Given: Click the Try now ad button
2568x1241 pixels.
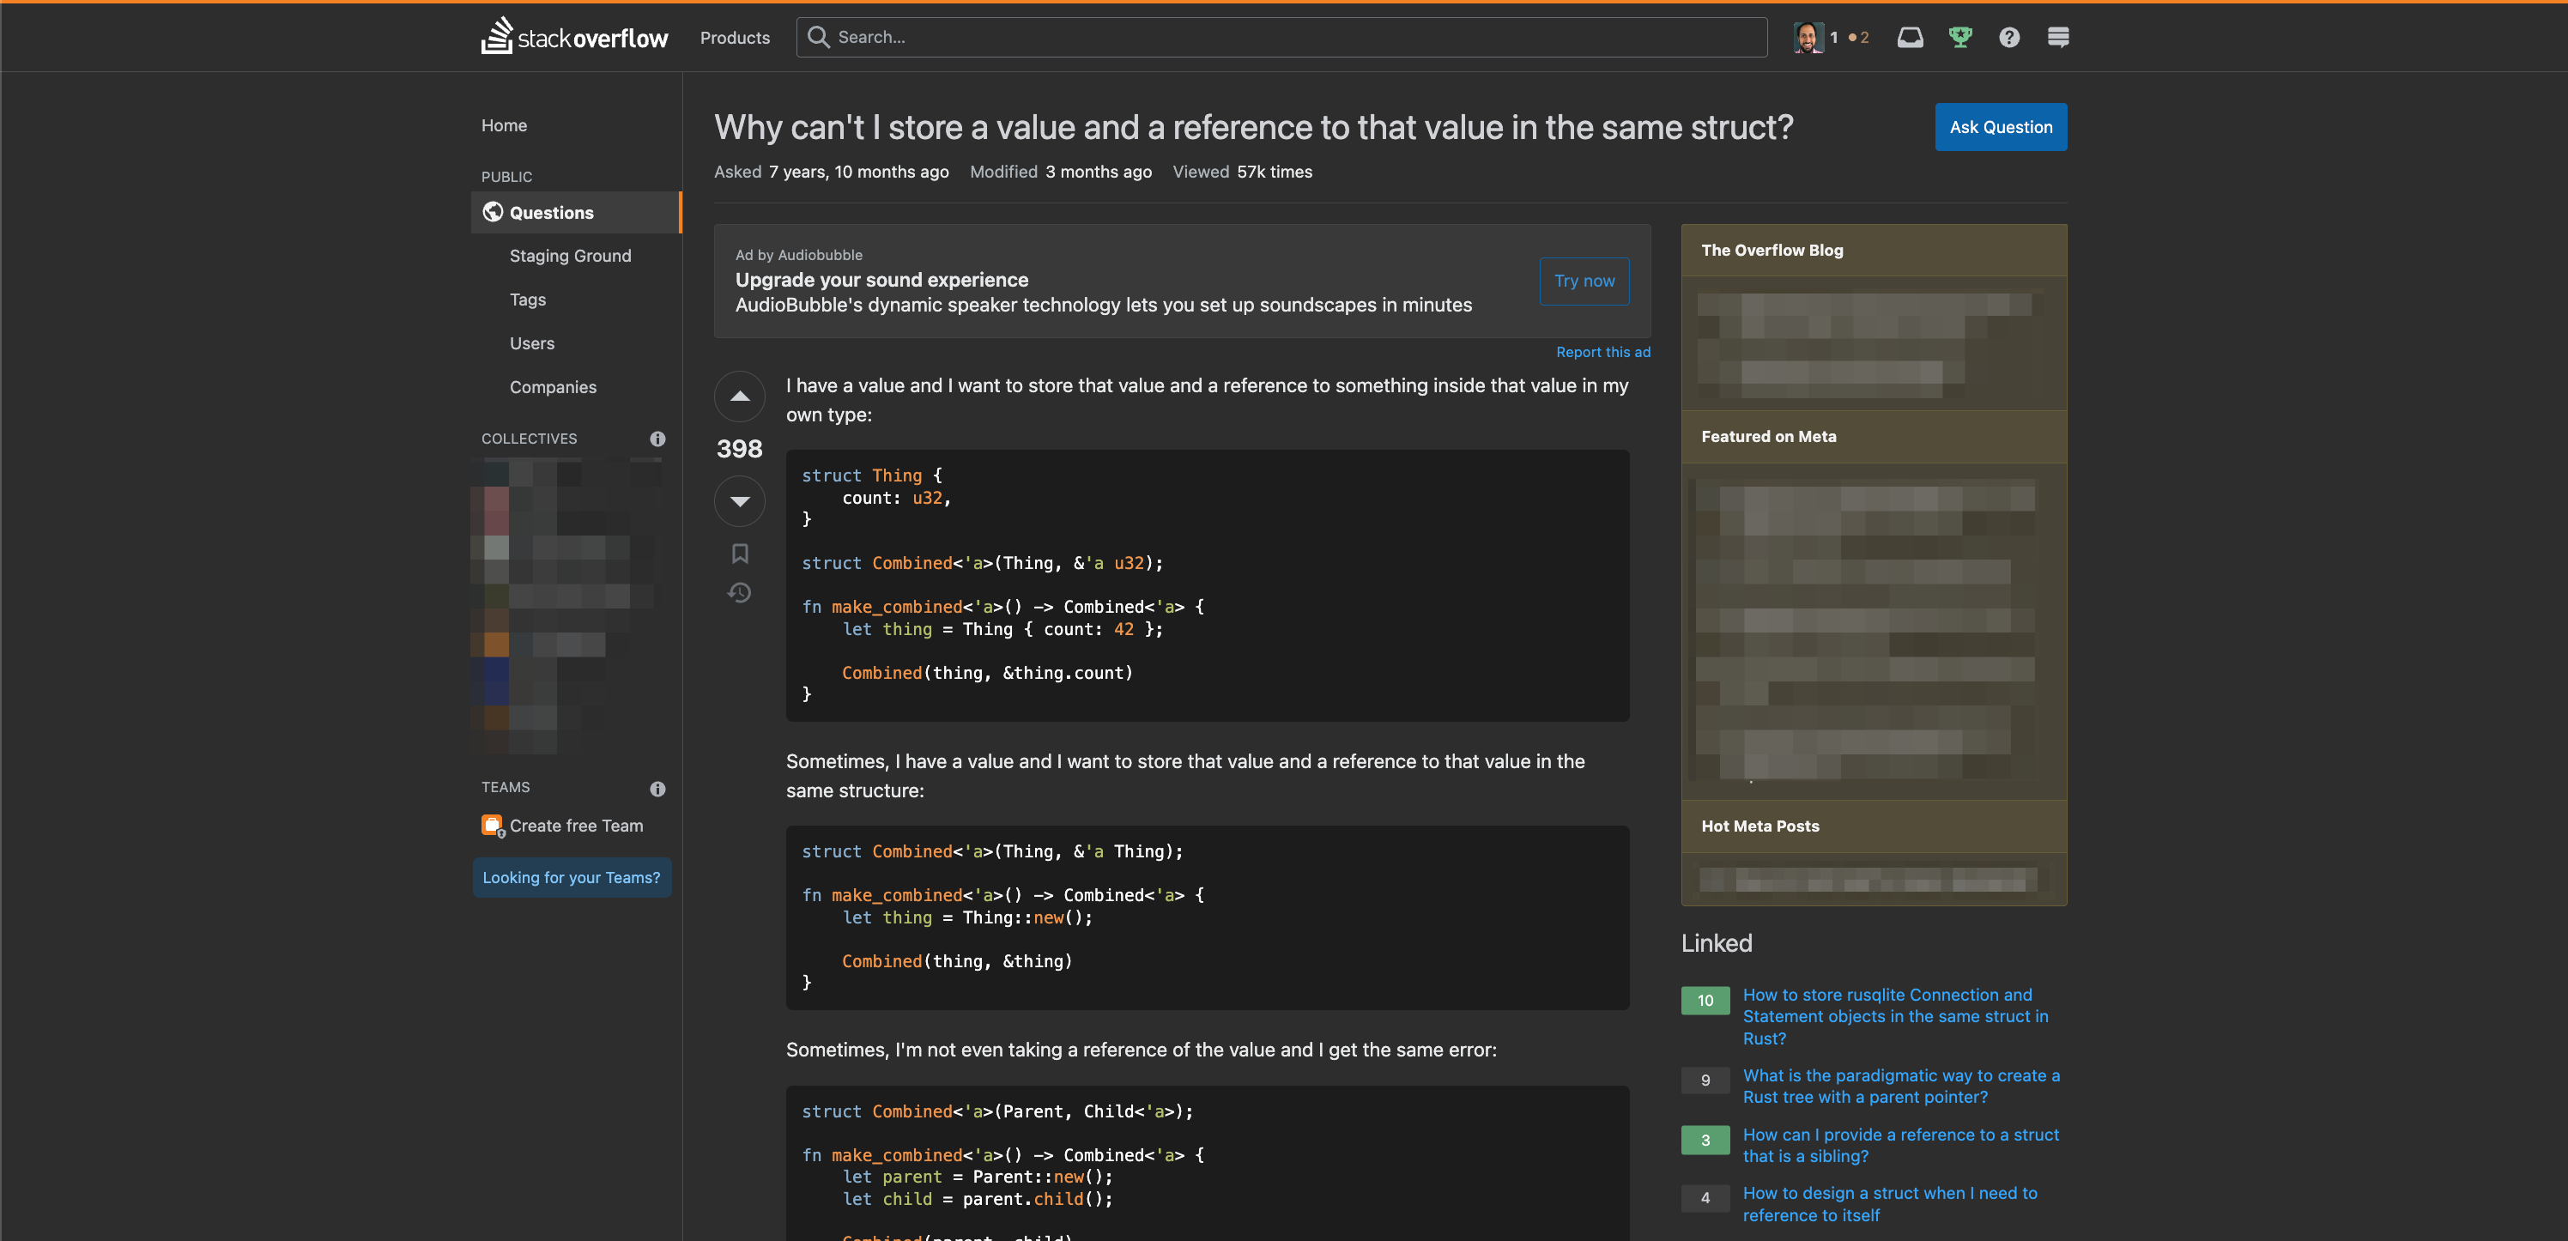Looking at the screenshot, I should click(x=1584, y=280).
